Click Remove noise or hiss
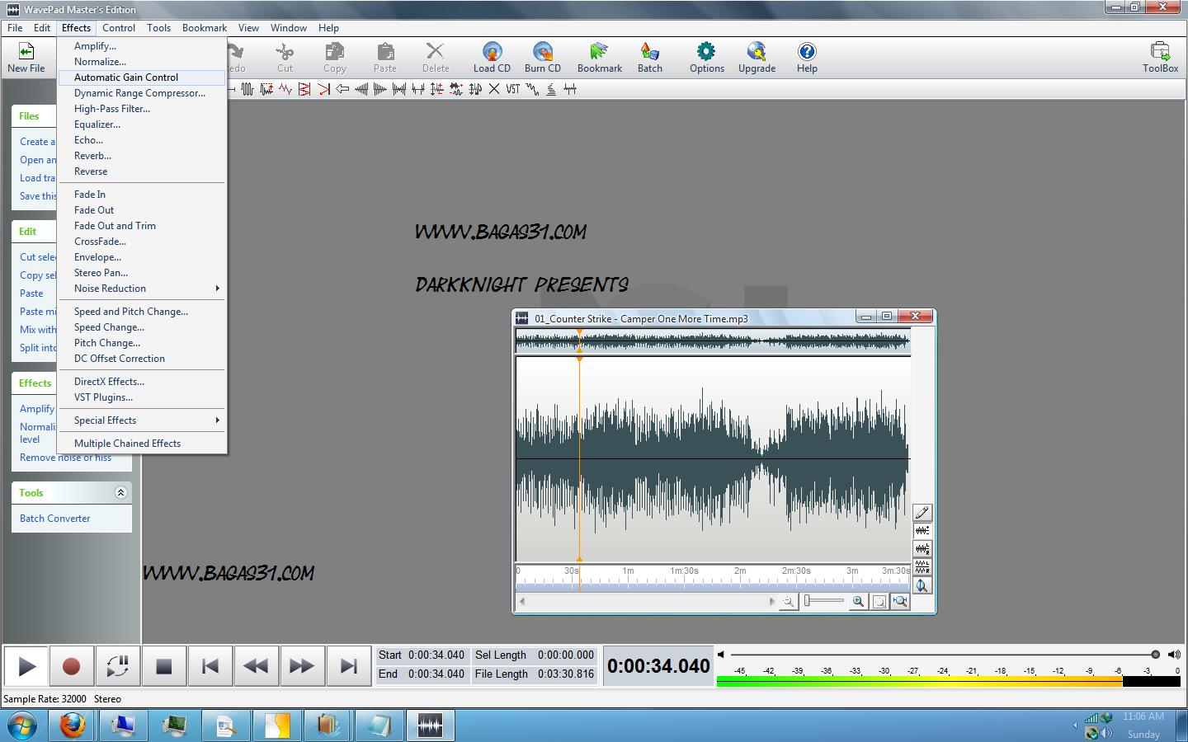 [x=64, y=457]
